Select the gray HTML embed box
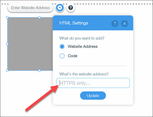The width and height of the screenshot is (153, 117). coord(30,44)
